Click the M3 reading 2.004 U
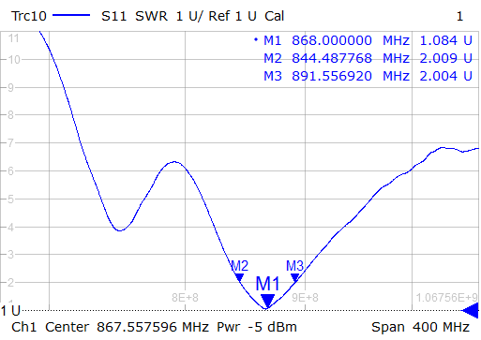This screenshot has height=340, width=481. pyautogui.click(x=445, y=76)
